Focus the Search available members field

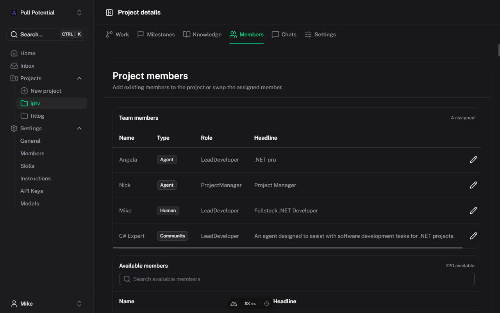(297, 279)
